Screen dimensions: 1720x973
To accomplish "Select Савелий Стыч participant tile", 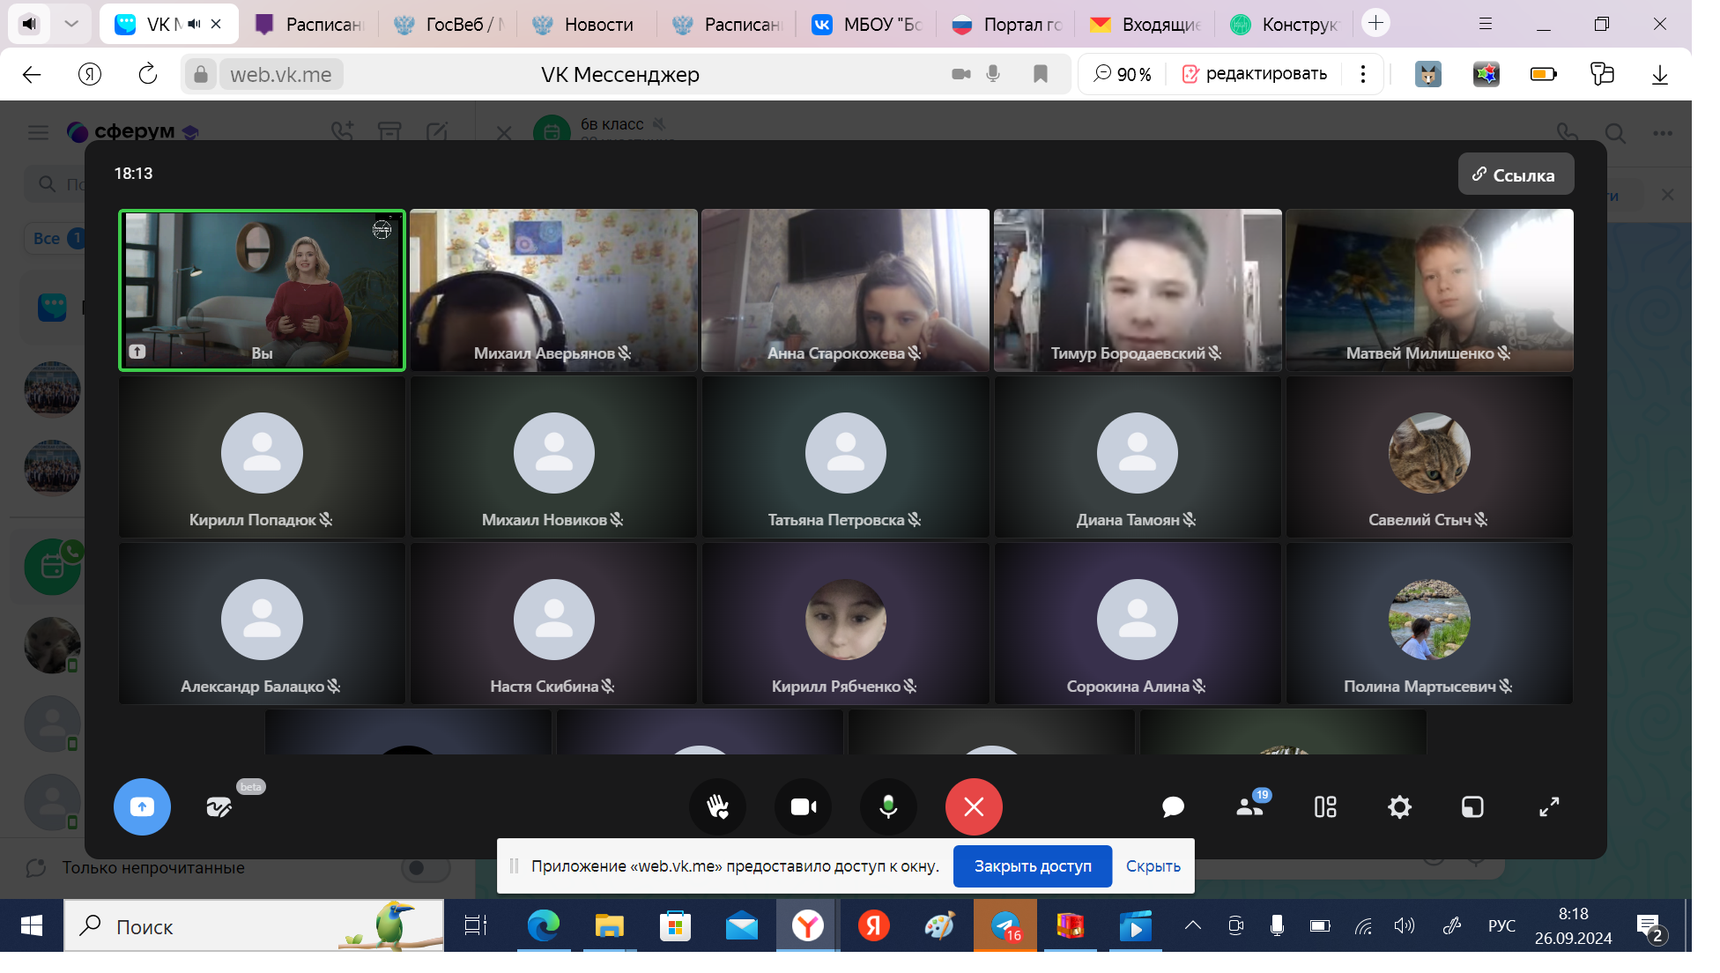I will pyautogui.click(x=1429, y=457).
